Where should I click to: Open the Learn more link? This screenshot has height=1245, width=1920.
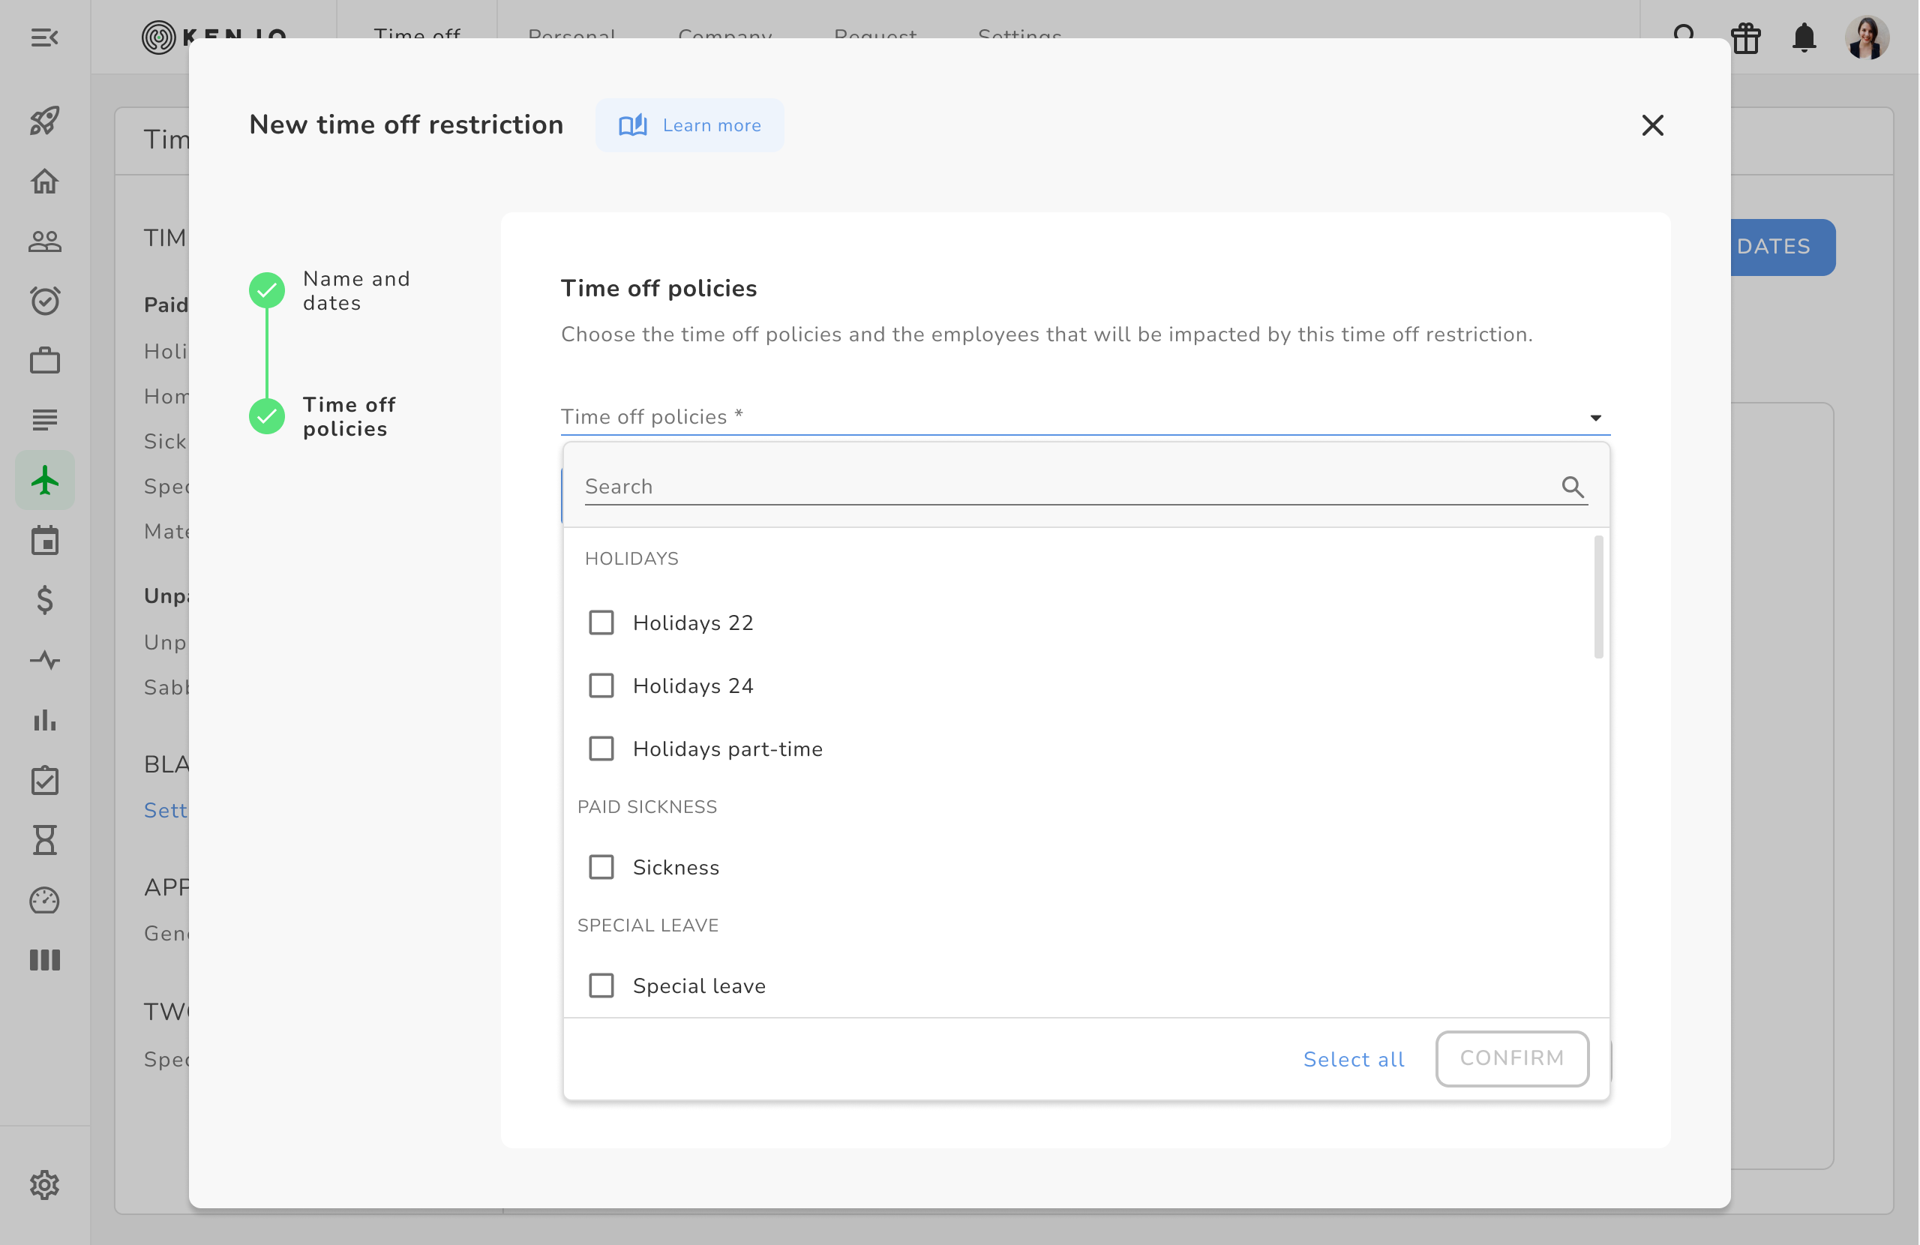tap(690, 125)
